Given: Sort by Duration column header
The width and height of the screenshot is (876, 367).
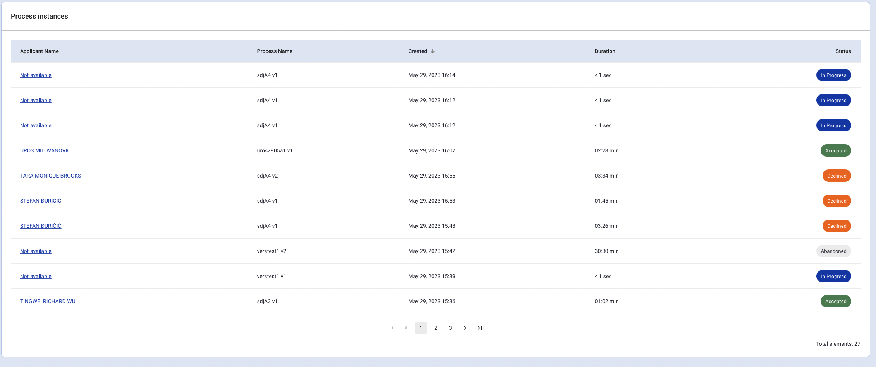Looking at the screenshot, I should [x=605, y=51].
